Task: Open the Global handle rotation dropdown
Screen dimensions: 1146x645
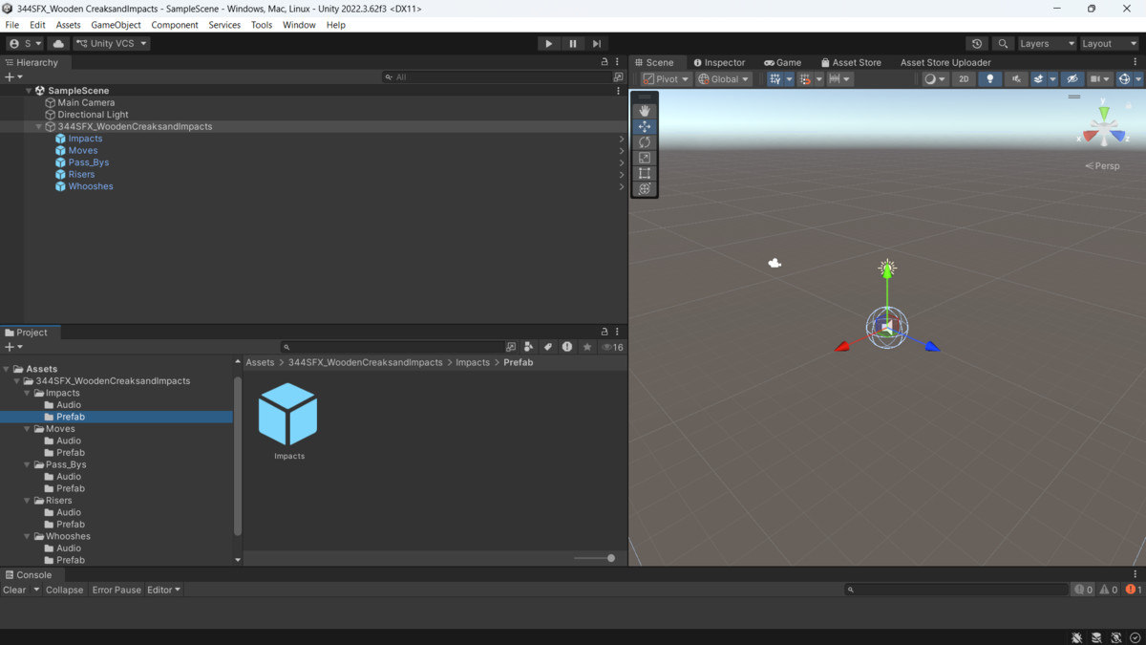Action: tap(723, 79)
